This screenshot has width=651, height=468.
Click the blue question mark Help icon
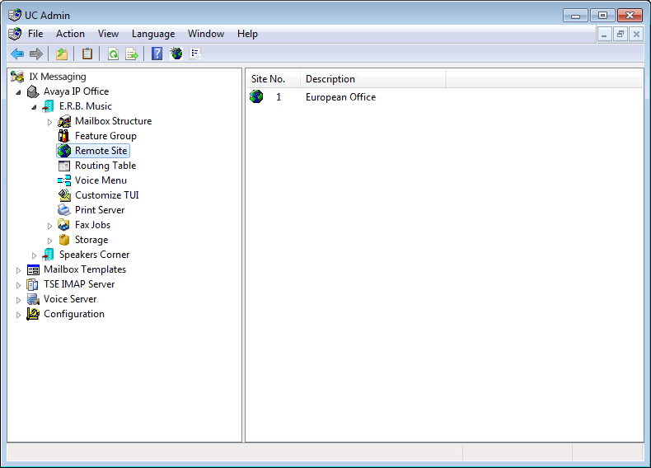(x=157, y=54)
